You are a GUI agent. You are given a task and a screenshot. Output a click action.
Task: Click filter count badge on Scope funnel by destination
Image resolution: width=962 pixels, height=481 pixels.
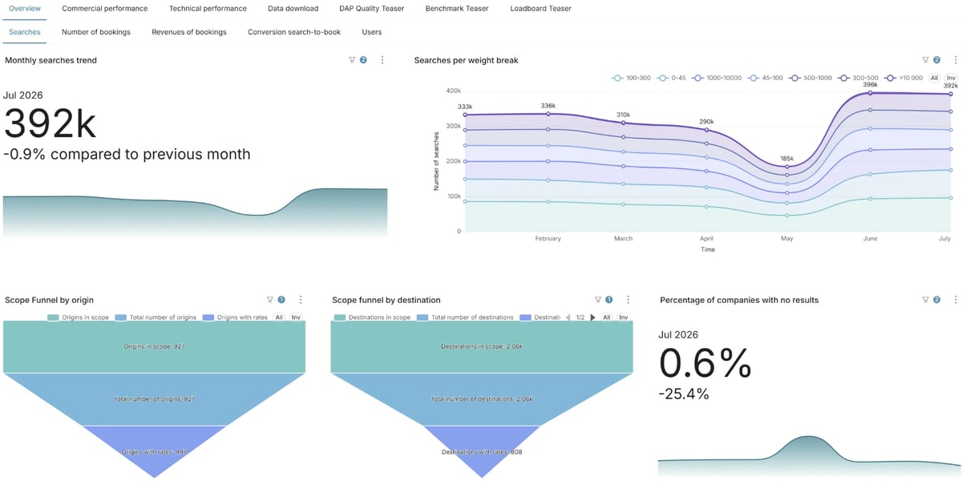(608, 300)
